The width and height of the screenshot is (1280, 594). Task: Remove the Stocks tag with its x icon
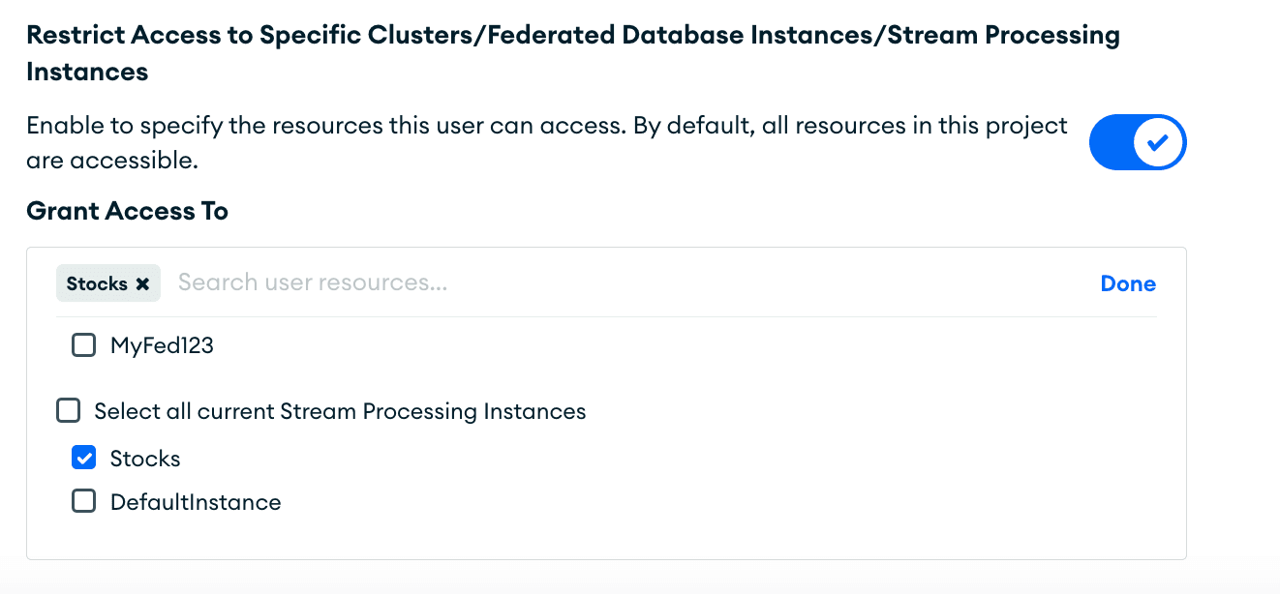(142, 284)
